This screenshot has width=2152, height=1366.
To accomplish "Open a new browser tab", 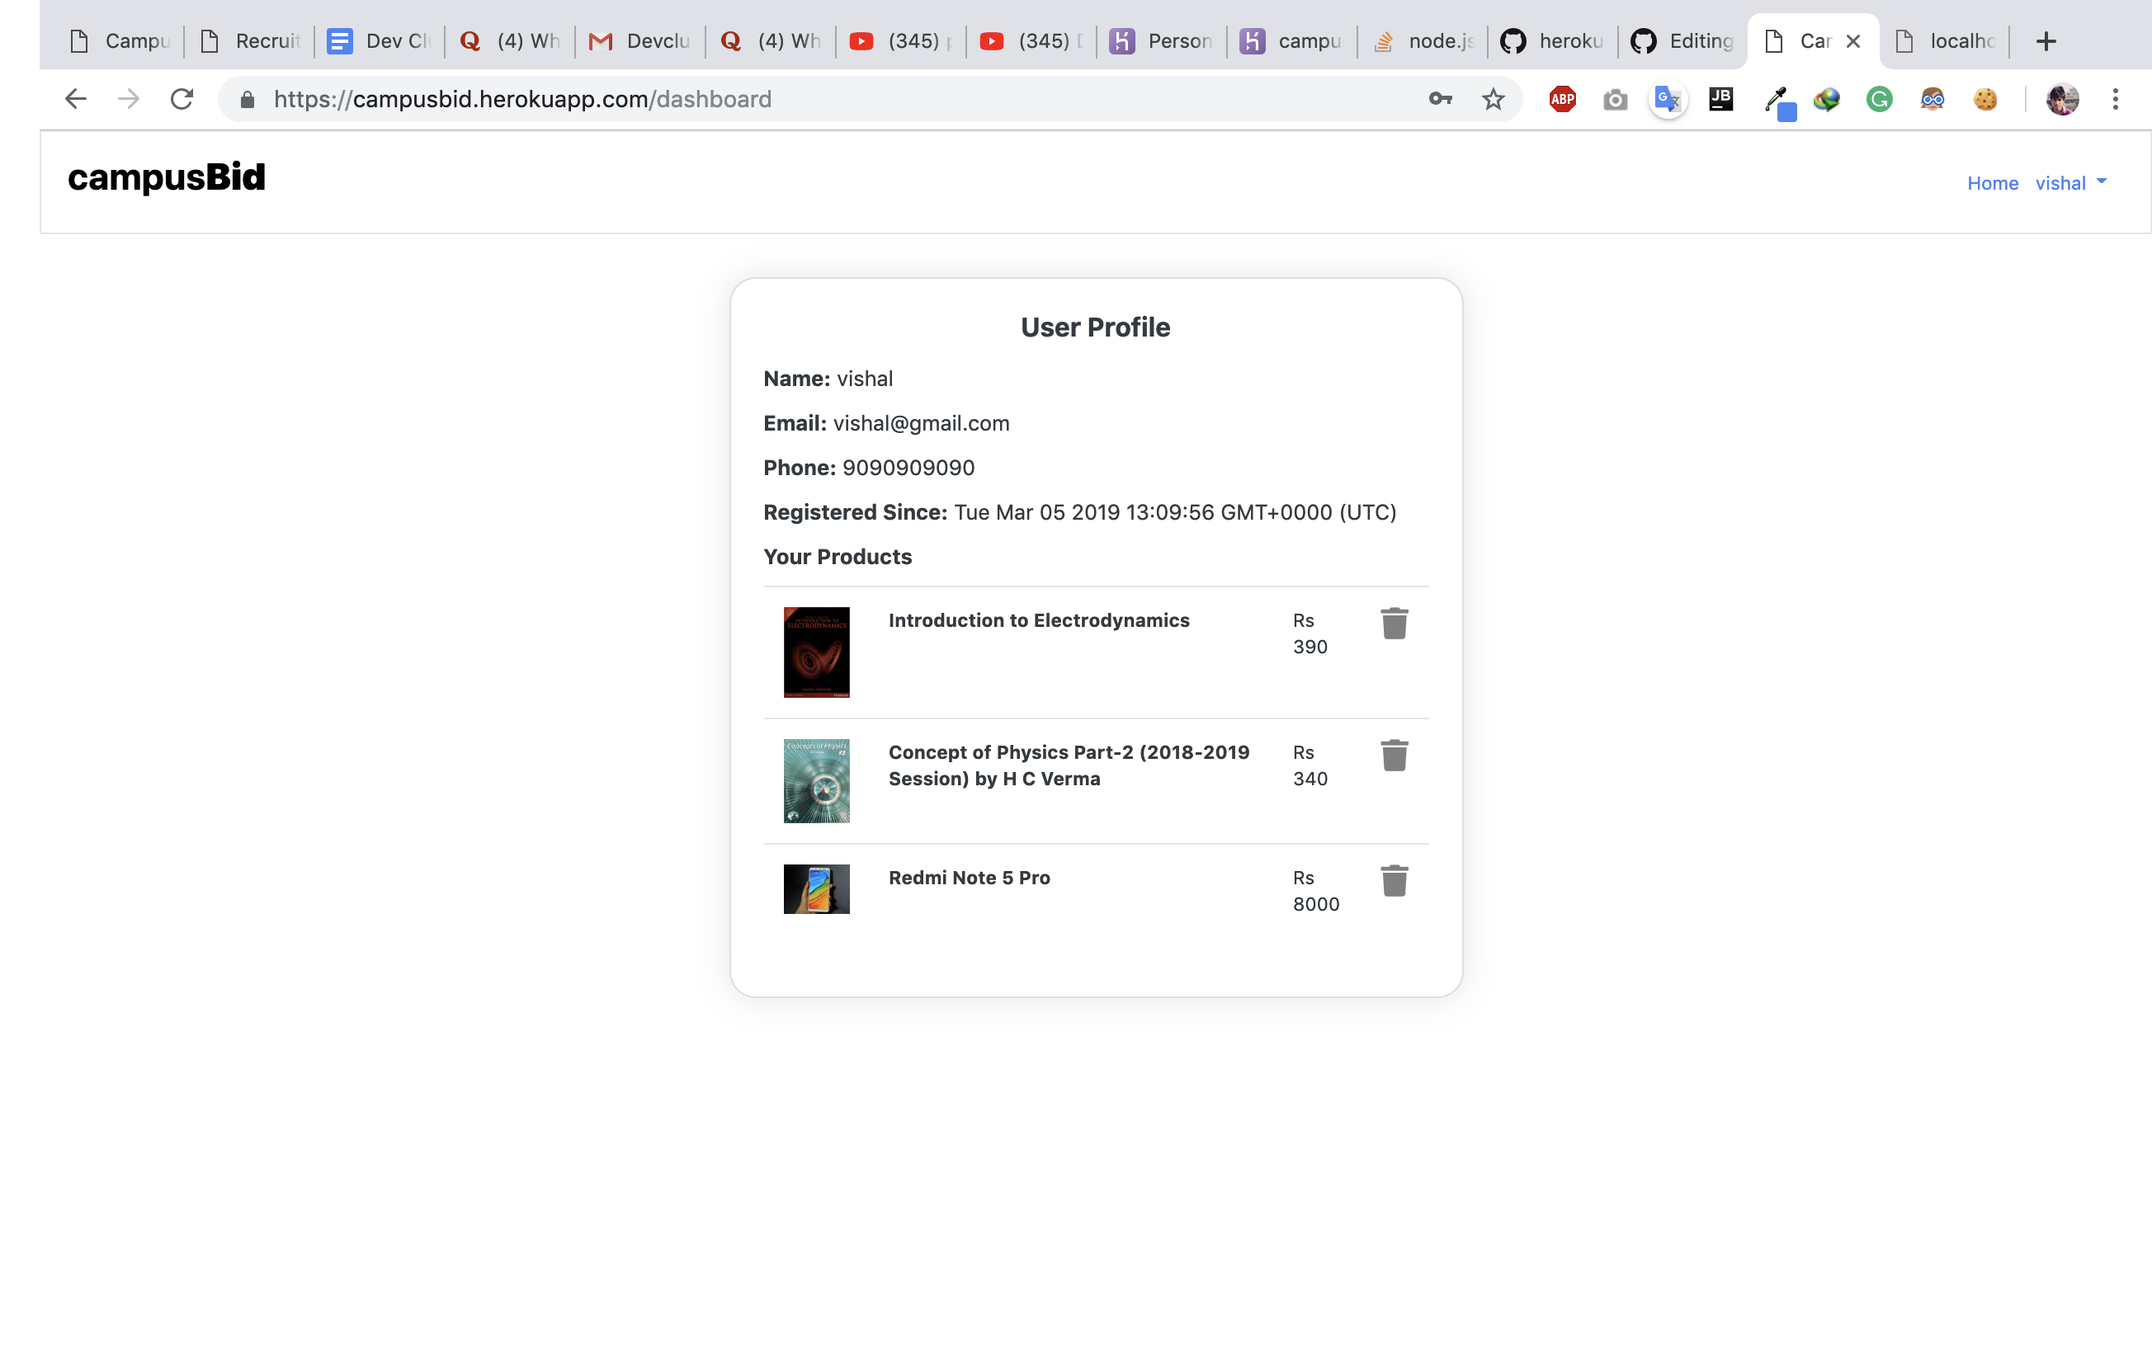I will tap(2046, 41).
